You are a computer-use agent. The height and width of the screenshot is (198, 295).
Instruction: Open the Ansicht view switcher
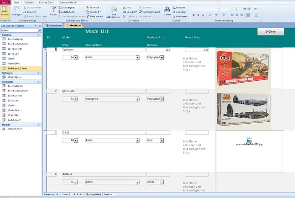5,12
